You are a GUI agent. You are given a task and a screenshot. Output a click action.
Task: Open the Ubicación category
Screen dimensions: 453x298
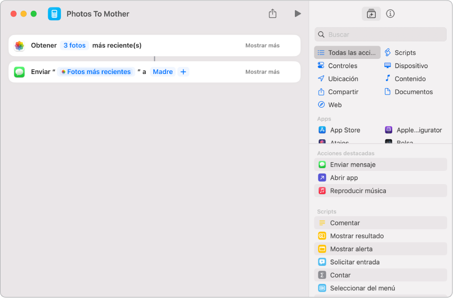coord(338,78)
